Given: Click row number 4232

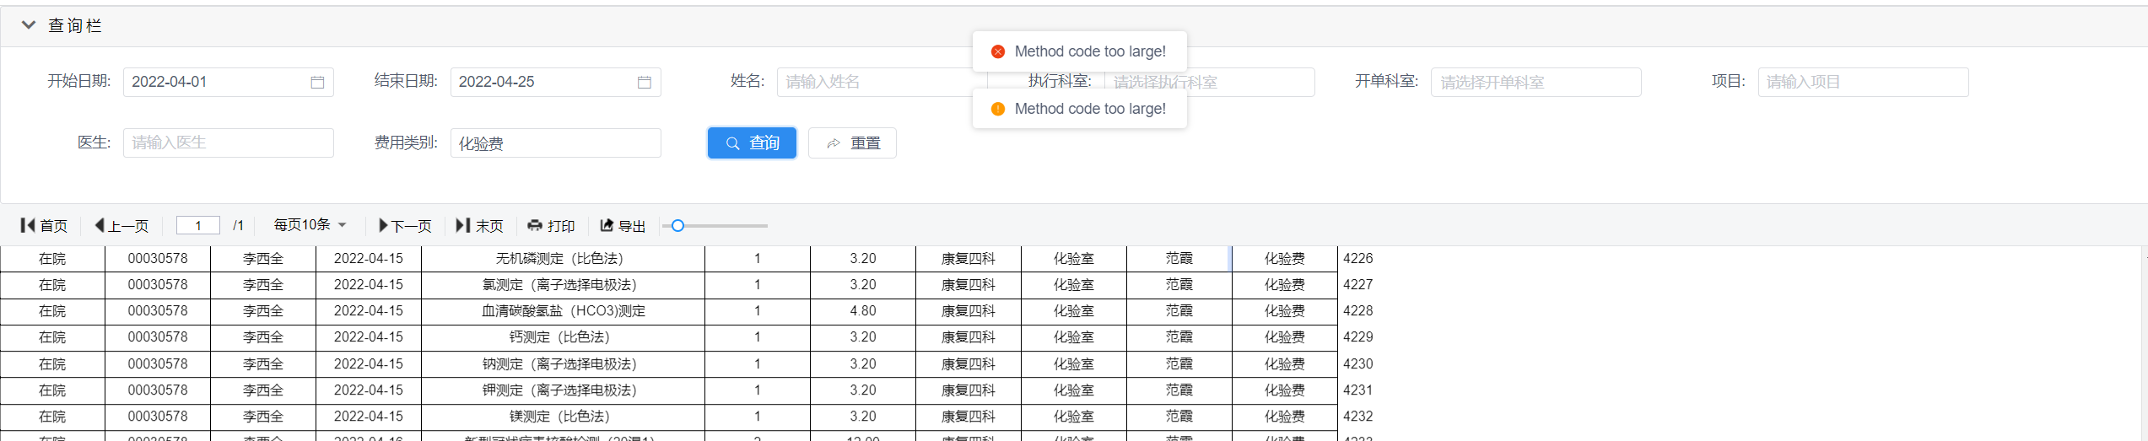Looking at the screenshot, I should (x=1357, y=416).
